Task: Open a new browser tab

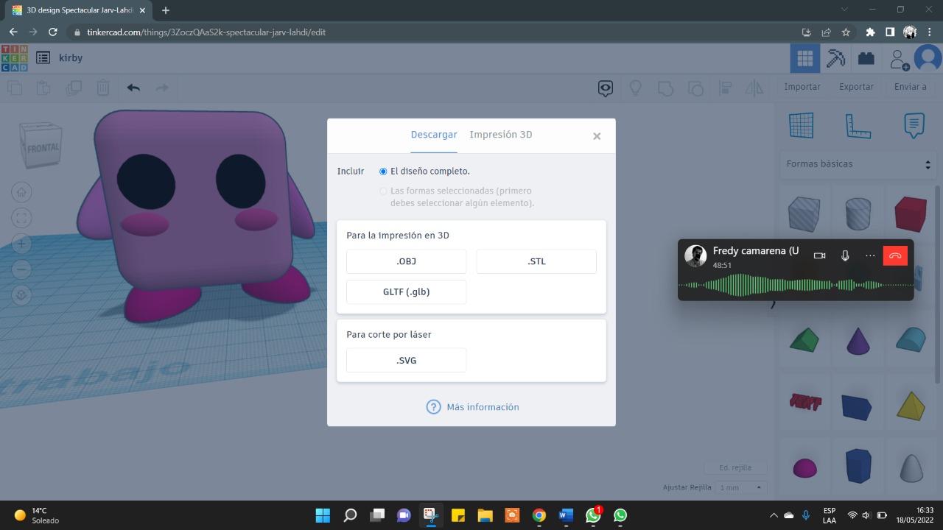Action: coord(165,10)
